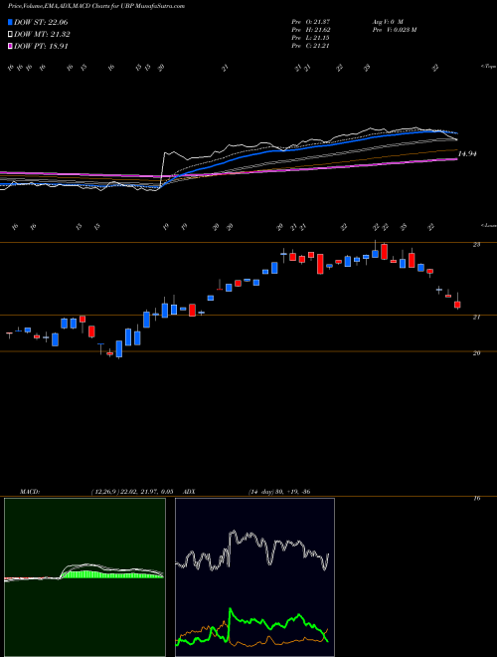Click the 21 price axis label
497x657 pixels.
click(x=476, y=318)
